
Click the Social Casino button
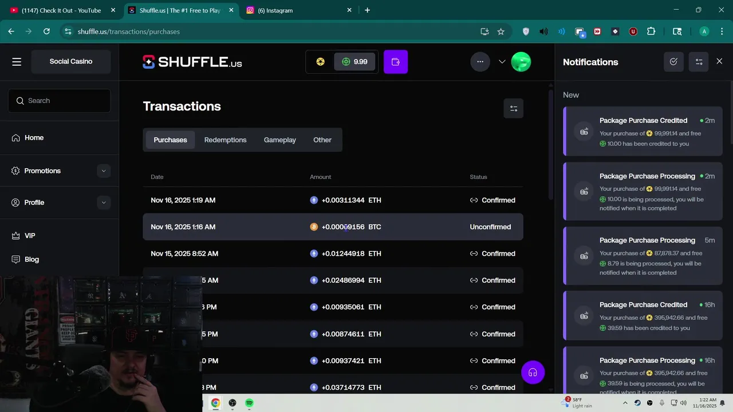pyautogui.click(x=71, y=61)
